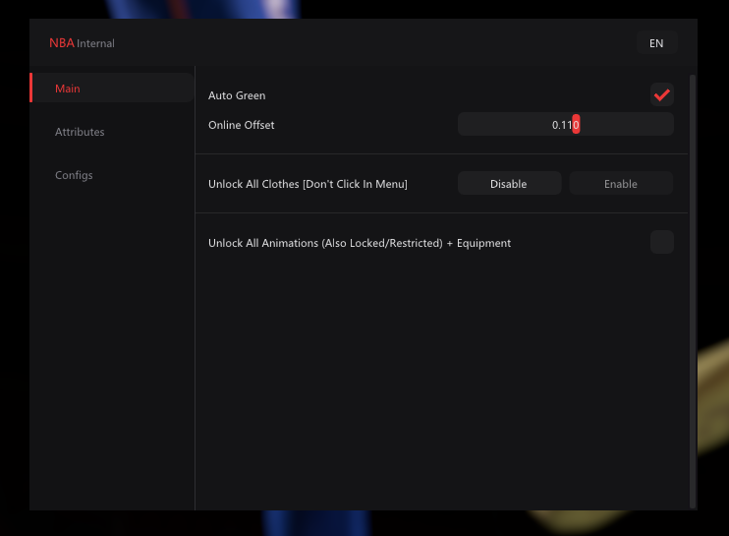This screenshot has height=536, width=729.
Task: Open the Main tab in sidebar
Action: coord(112,88)
